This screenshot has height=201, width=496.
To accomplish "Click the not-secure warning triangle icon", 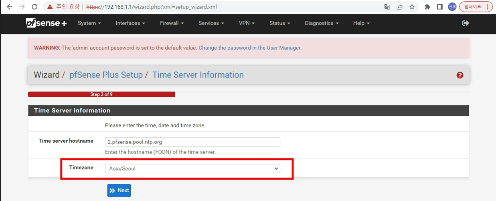I will coord(50,7).
